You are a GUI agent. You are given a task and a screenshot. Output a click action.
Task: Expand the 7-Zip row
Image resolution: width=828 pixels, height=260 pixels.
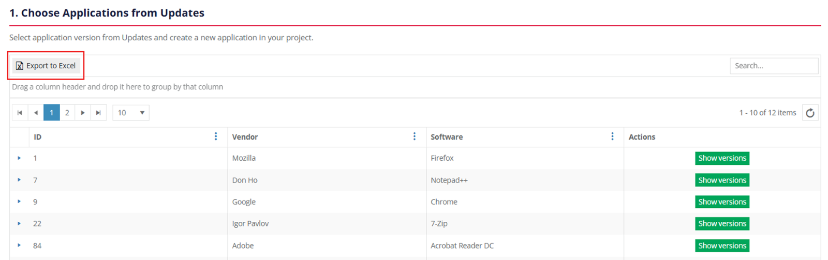(19, 224)
